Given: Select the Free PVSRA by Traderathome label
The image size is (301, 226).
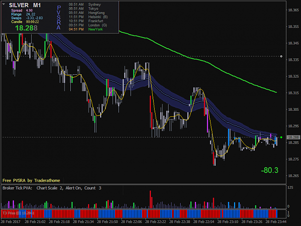Looking at the screenshot, I should click(x=31, y=181).
